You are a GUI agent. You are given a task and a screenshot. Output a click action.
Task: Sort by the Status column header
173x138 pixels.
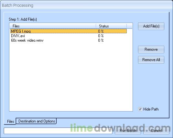click(111, 26)
